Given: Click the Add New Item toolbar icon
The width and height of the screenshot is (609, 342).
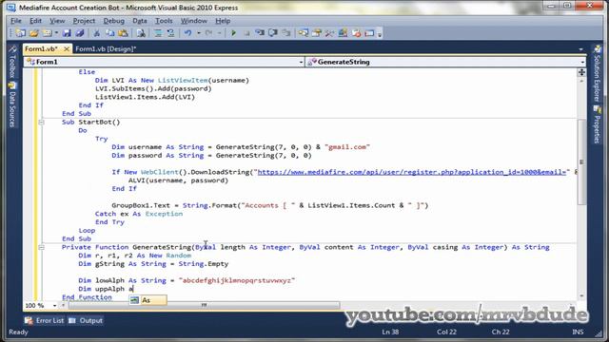Looking at the screenshot, I should 47,33.
